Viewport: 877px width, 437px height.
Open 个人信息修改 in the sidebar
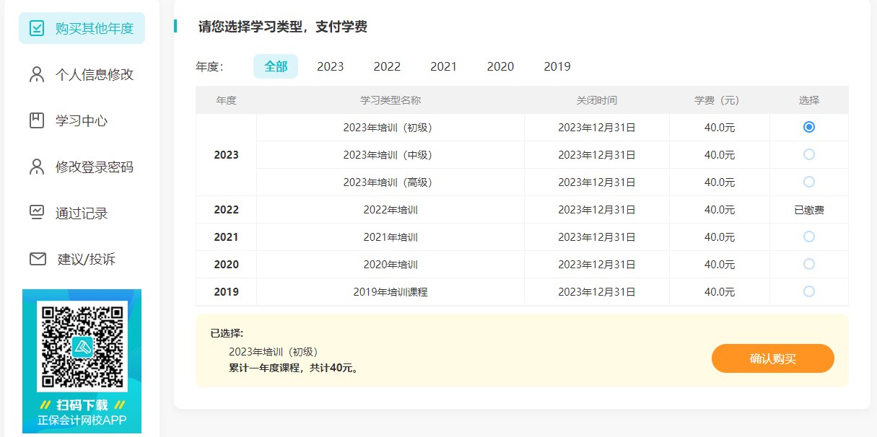82,74
